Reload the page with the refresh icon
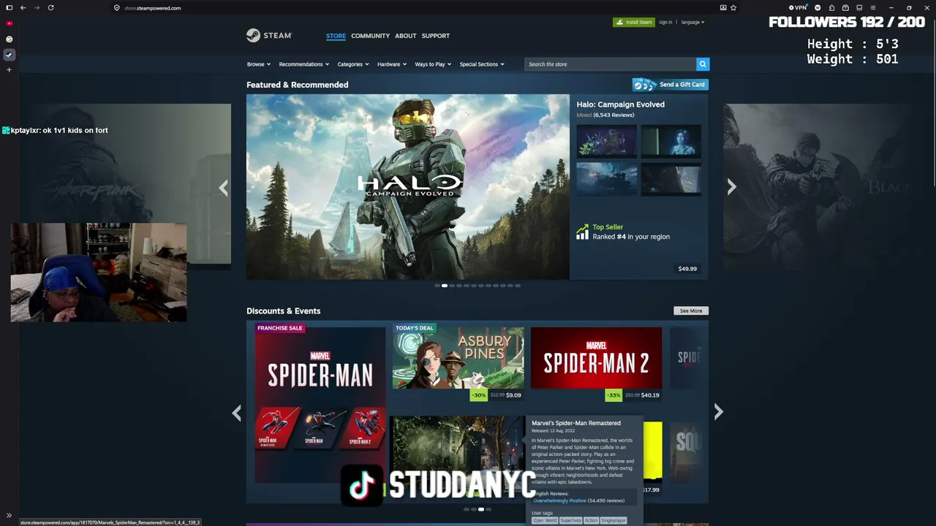The width and height of the screenshot is (936, 526). pos(50,8)
